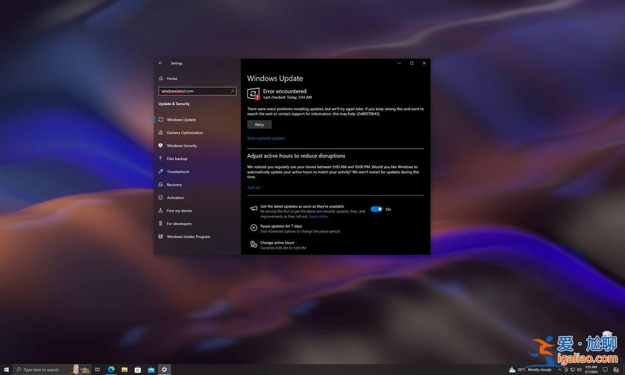Click the Change active hours clock icon
Image resolution: width=625 pixels, height=375 pixels.
254,245
